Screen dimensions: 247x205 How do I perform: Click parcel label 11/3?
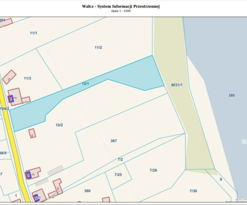tap(27, 78)
